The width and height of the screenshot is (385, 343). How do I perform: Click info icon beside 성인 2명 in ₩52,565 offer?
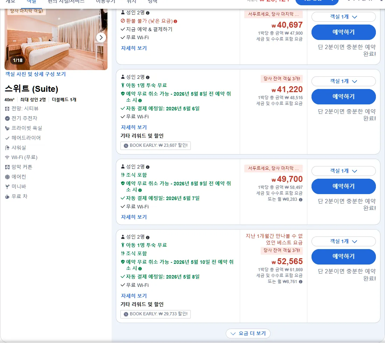(x=148, y=237)
